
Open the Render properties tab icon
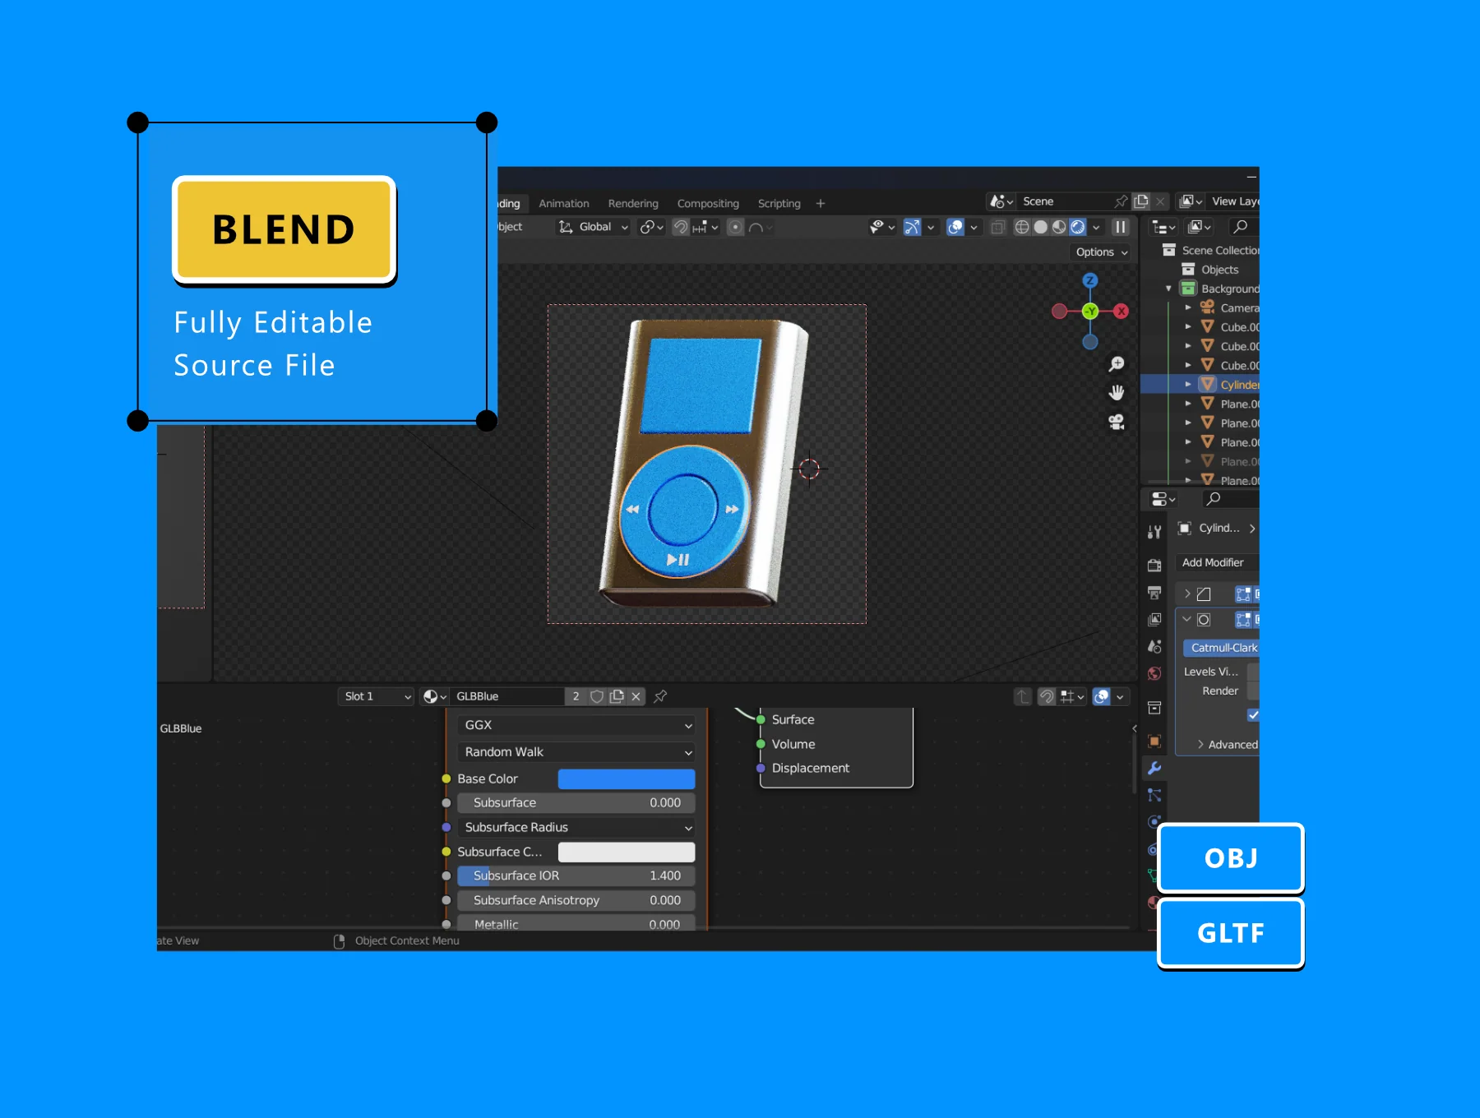1154,565
